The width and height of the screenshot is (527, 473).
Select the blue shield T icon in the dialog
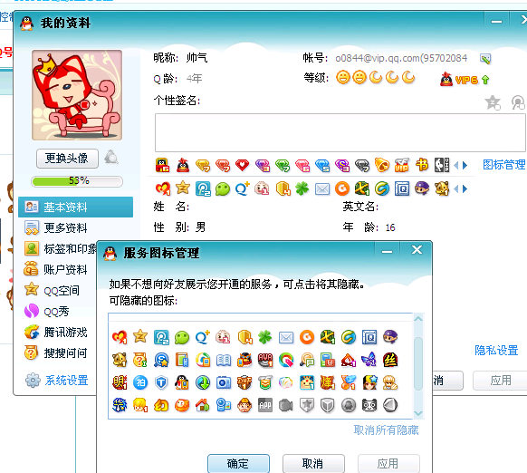161,383
